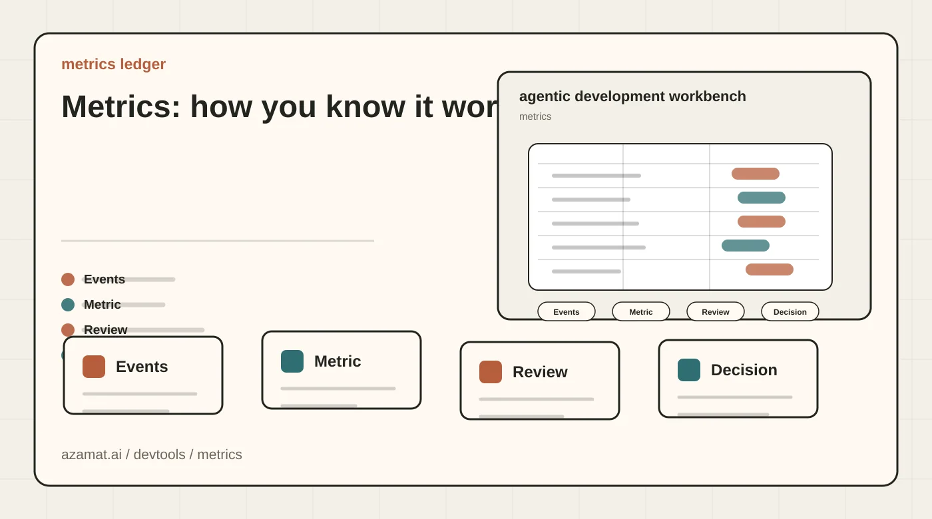Click the orange square icon on Review card
932x519 pixels.
[491, 372]
